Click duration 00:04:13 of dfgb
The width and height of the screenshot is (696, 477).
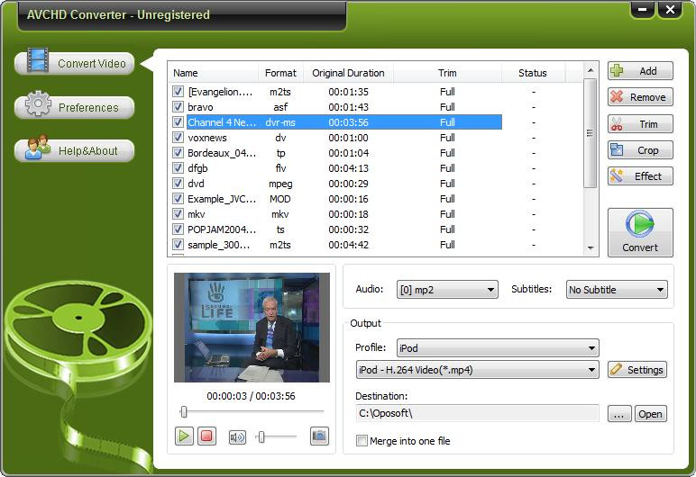(x=348, y=168)
